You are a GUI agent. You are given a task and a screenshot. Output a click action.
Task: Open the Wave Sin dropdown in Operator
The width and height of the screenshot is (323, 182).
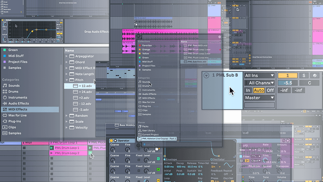[216, 167]
